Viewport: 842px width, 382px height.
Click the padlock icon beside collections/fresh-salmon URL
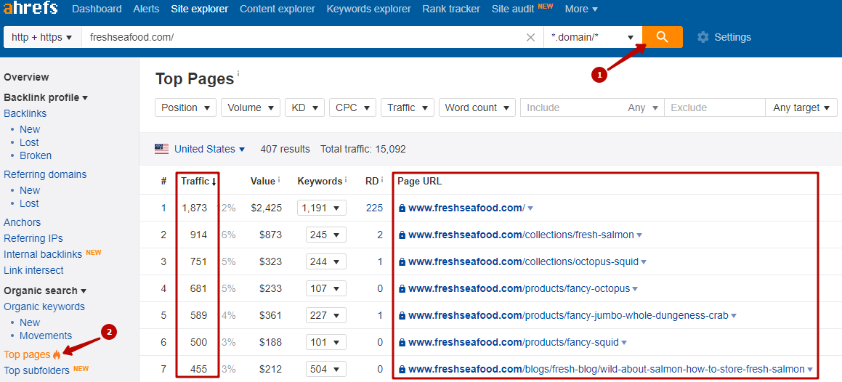[402, 235]
